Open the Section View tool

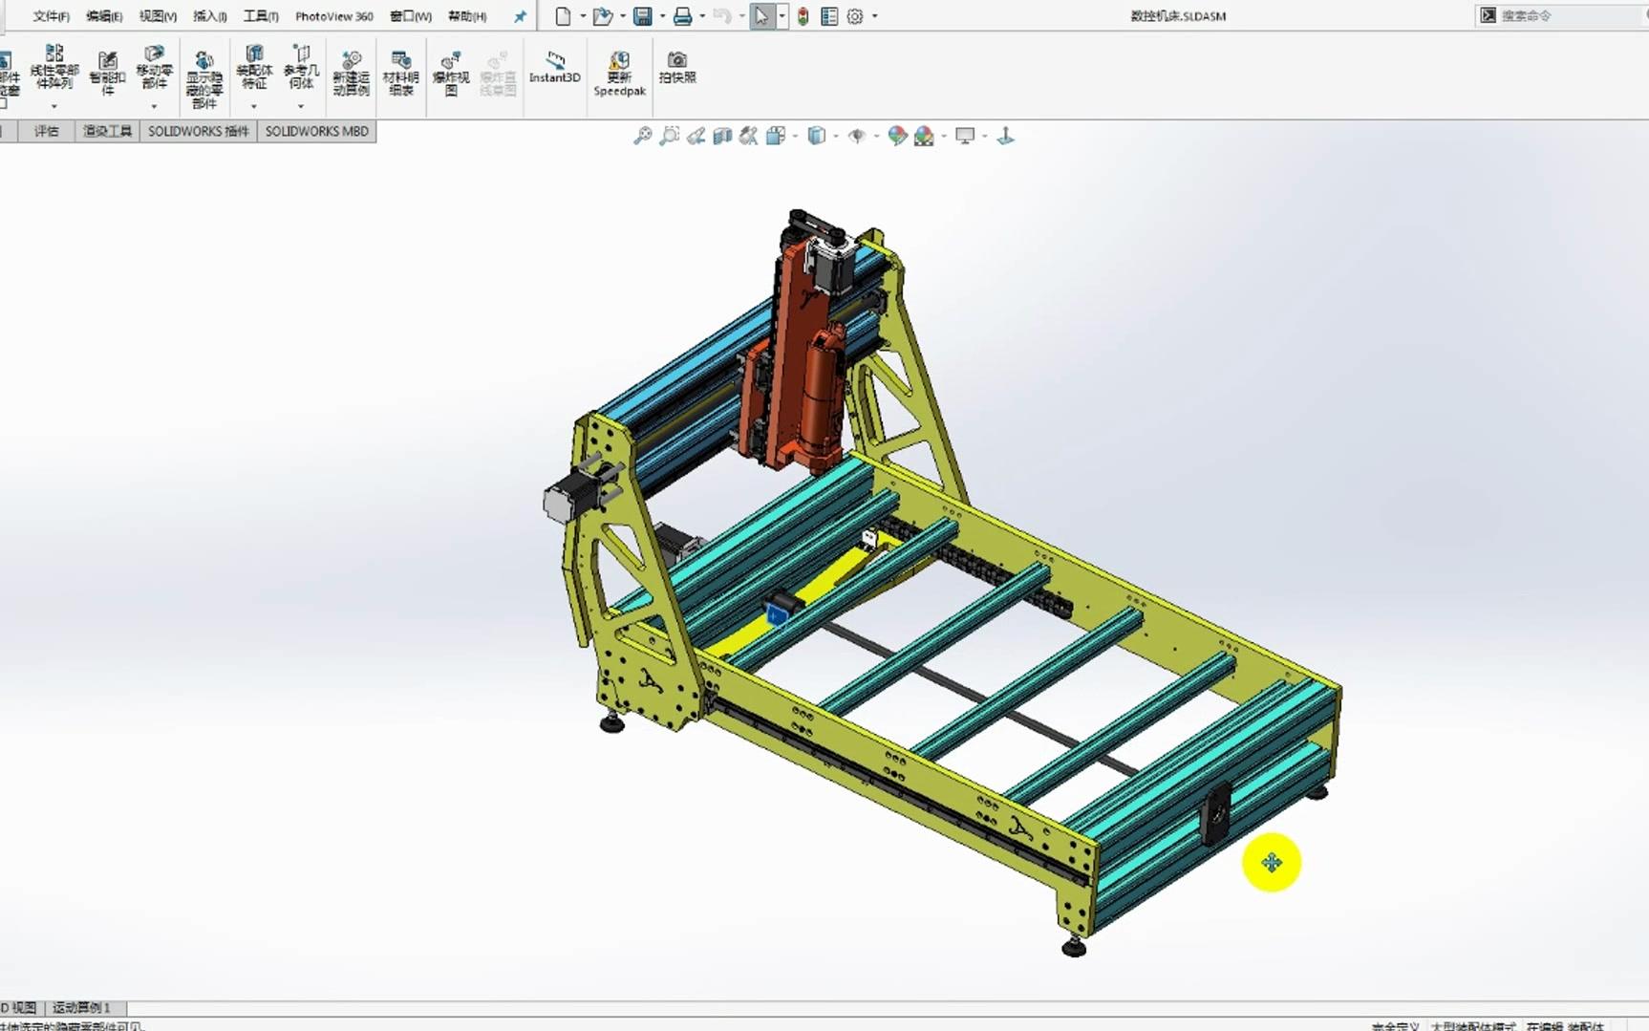click(723, 136)
